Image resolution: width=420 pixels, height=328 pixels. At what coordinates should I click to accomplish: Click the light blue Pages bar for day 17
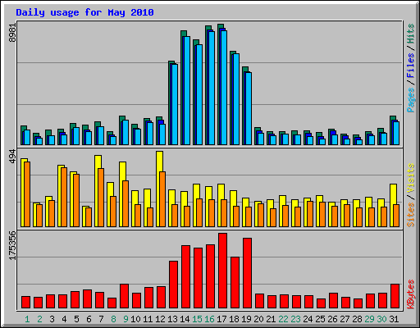224,88
